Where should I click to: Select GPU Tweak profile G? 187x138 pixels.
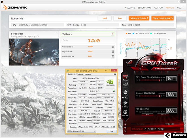(x=162, y=129)
